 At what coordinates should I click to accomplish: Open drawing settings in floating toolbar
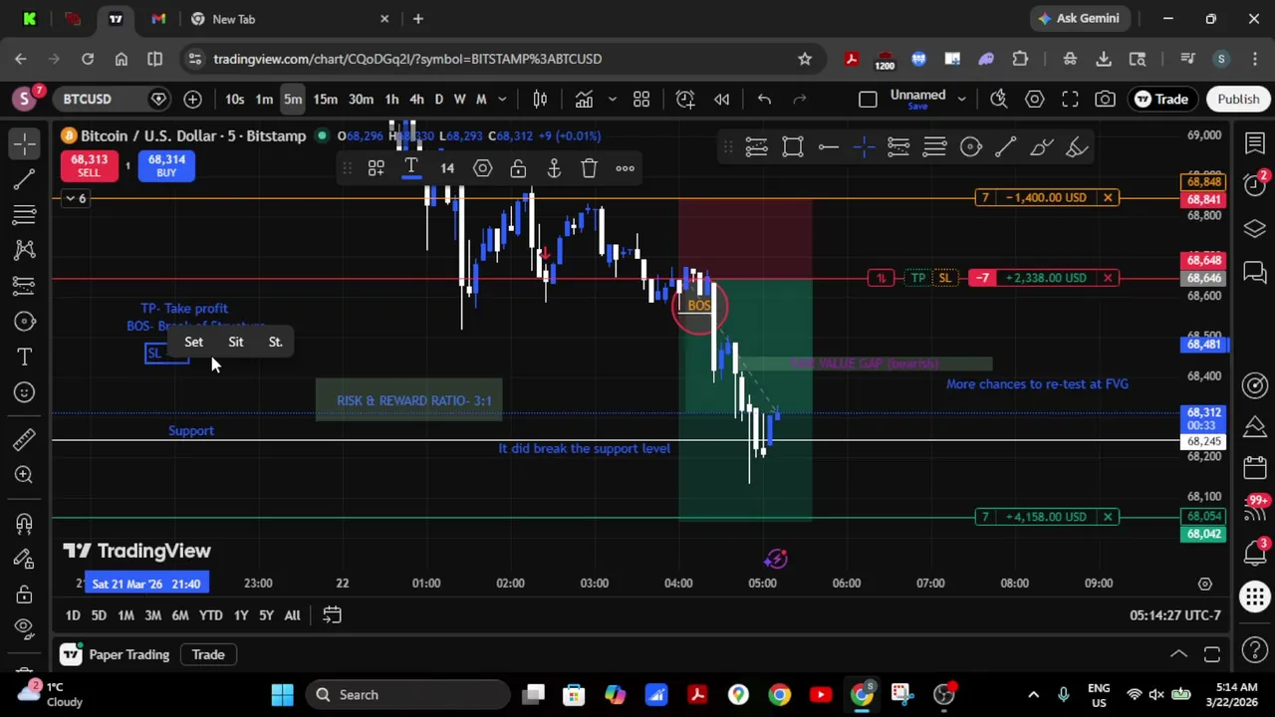[x=482, y=168]
